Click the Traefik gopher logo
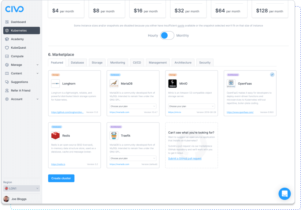This screenshot has width=301, height=210. tap(114, 135)
